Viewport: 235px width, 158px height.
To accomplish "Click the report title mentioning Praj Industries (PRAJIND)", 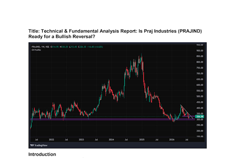I will point(115,34).
